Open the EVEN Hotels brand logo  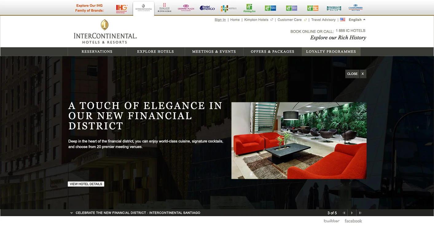click(229, 8)
